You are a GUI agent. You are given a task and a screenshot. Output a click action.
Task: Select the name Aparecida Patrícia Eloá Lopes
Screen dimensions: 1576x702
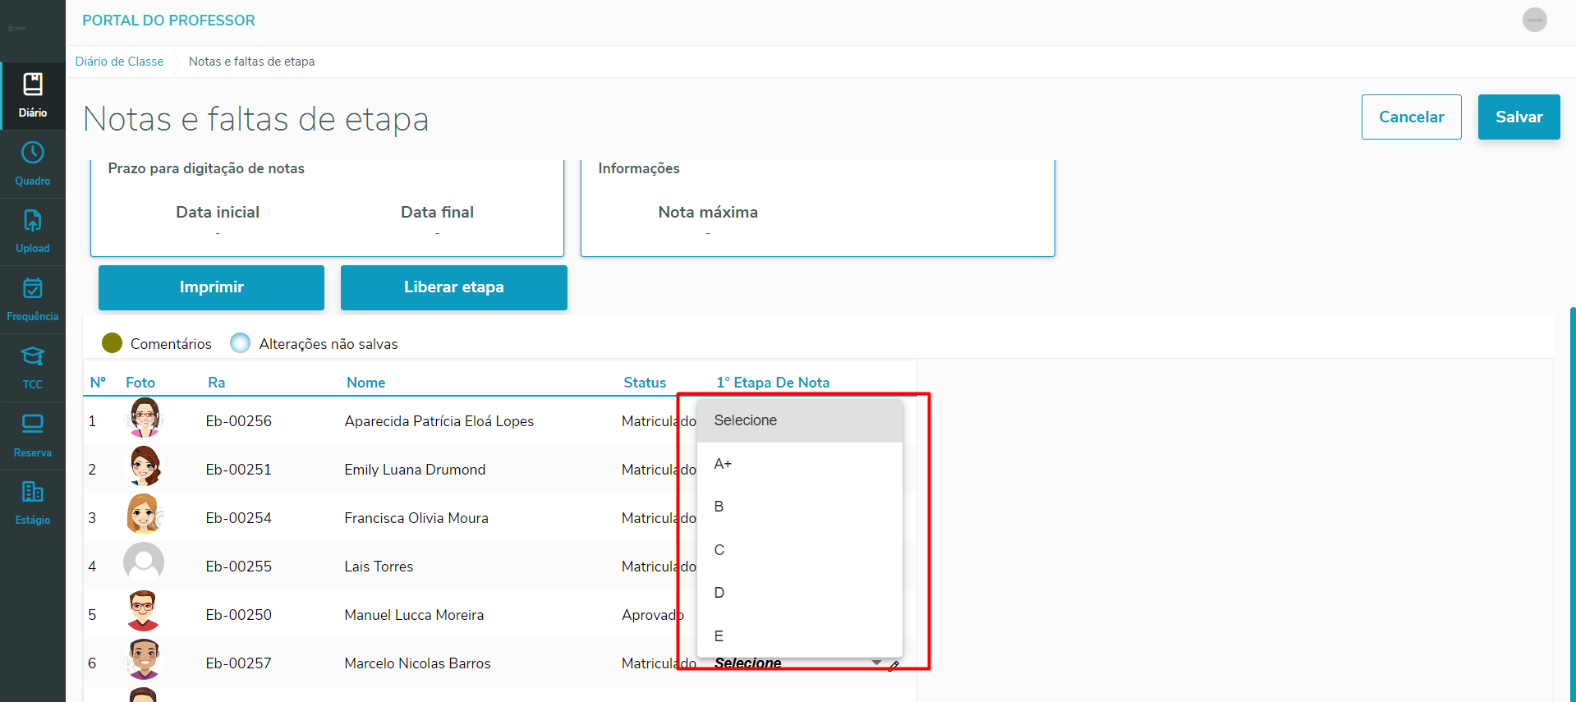[439, 421]
